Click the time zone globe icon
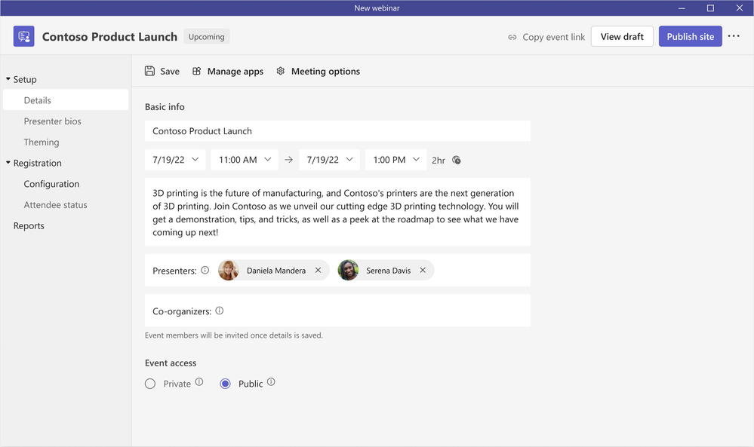754x447 pixels. (457, 160)
